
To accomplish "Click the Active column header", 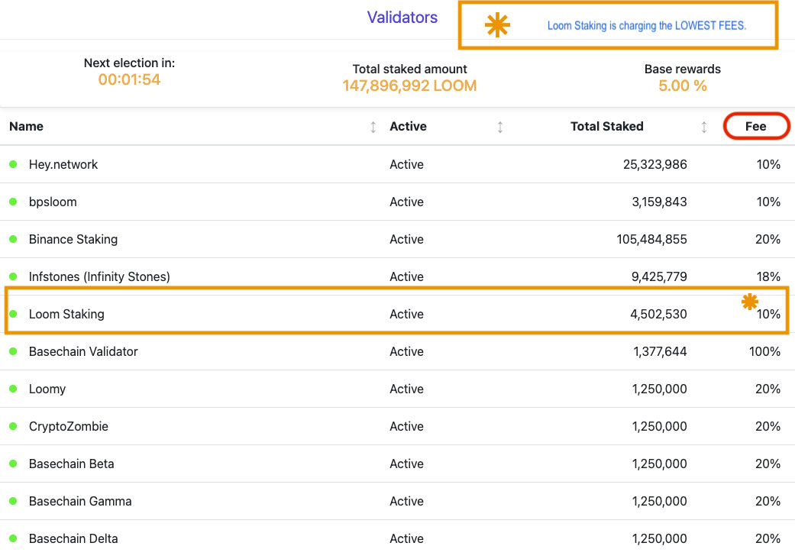I will (x=408, y=126).
